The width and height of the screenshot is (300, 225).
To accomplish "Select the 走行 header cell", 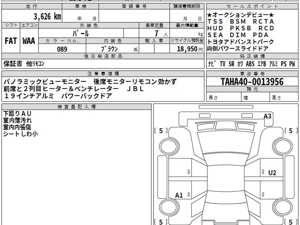I will click(31, 6).
